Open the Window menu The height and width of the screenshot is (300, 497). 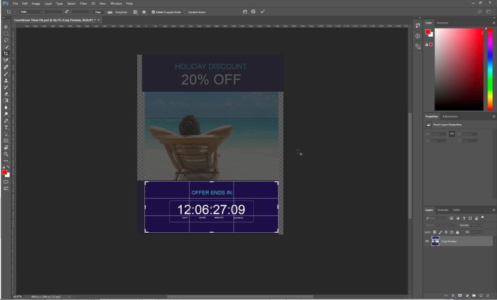[116, 4]
